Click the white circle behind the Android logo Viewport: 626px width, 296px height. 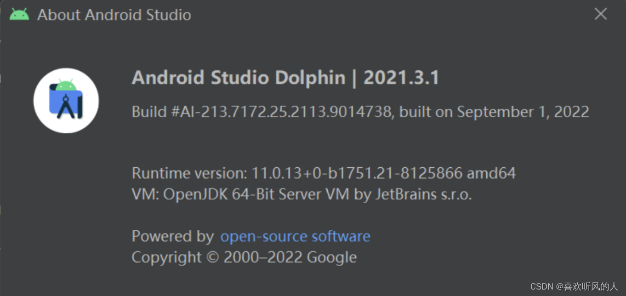pos(44,99)
